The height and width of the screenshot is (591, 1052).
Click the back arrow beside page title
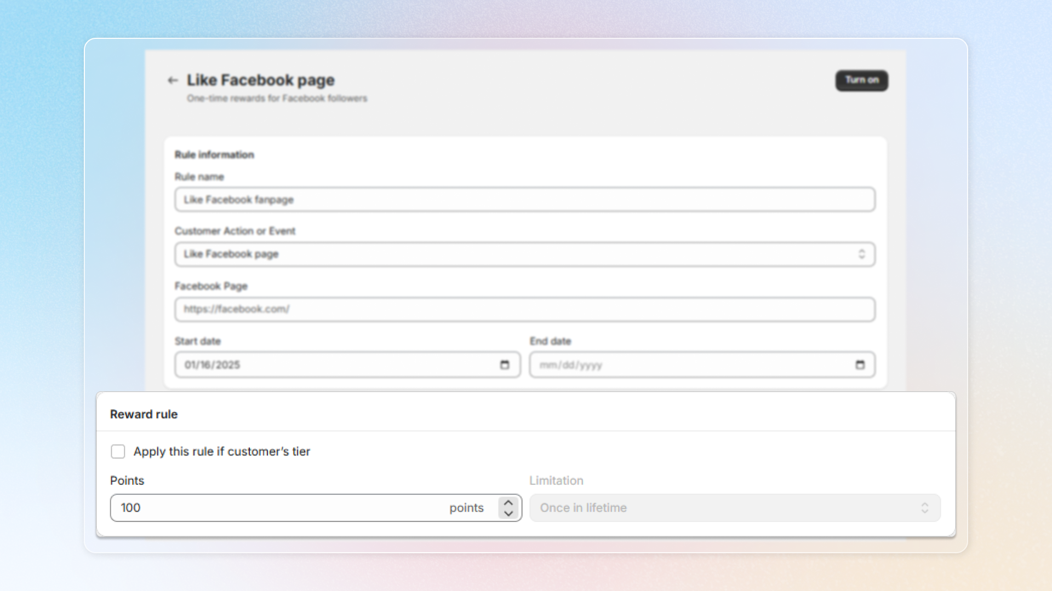tap(173, 80)
